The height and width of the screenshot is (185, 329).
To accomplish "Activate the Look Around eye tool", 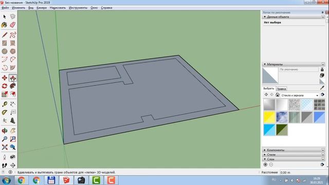I will (x=12, y=157).
